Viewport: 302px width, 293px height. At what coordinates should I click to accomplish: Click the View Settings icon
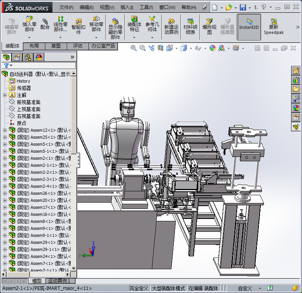point(236,48)
